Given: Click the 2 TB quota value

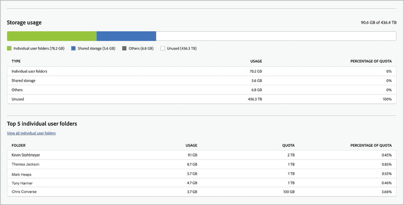Looking at the screenshot, I should point(291,155).
